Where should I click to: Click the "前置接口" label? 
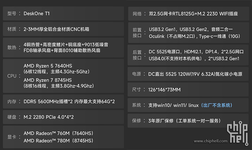(137, 33)
